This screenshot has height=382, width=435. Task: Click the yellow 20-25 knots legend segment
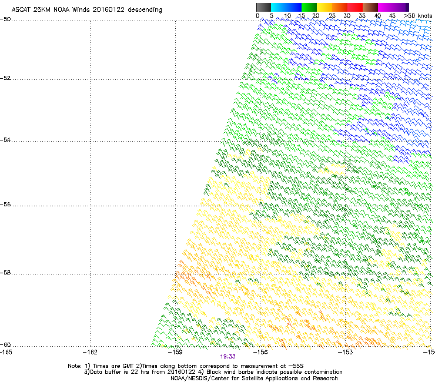tap(324, 7)
